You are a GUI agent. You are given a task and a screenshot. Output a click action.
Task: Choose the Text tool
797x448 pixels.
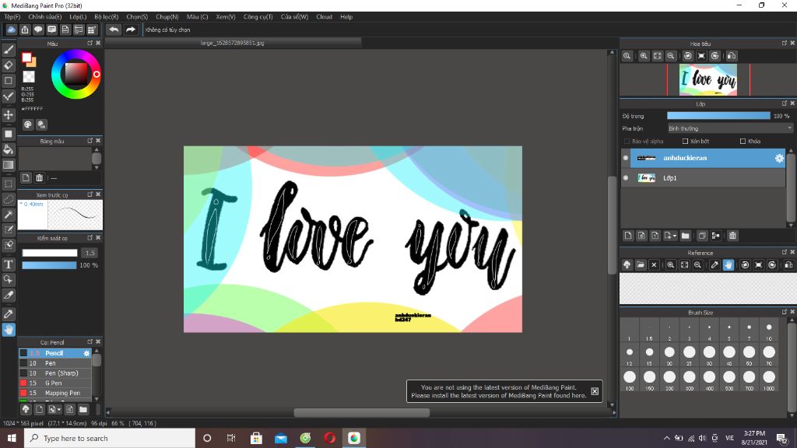(9, 264)
